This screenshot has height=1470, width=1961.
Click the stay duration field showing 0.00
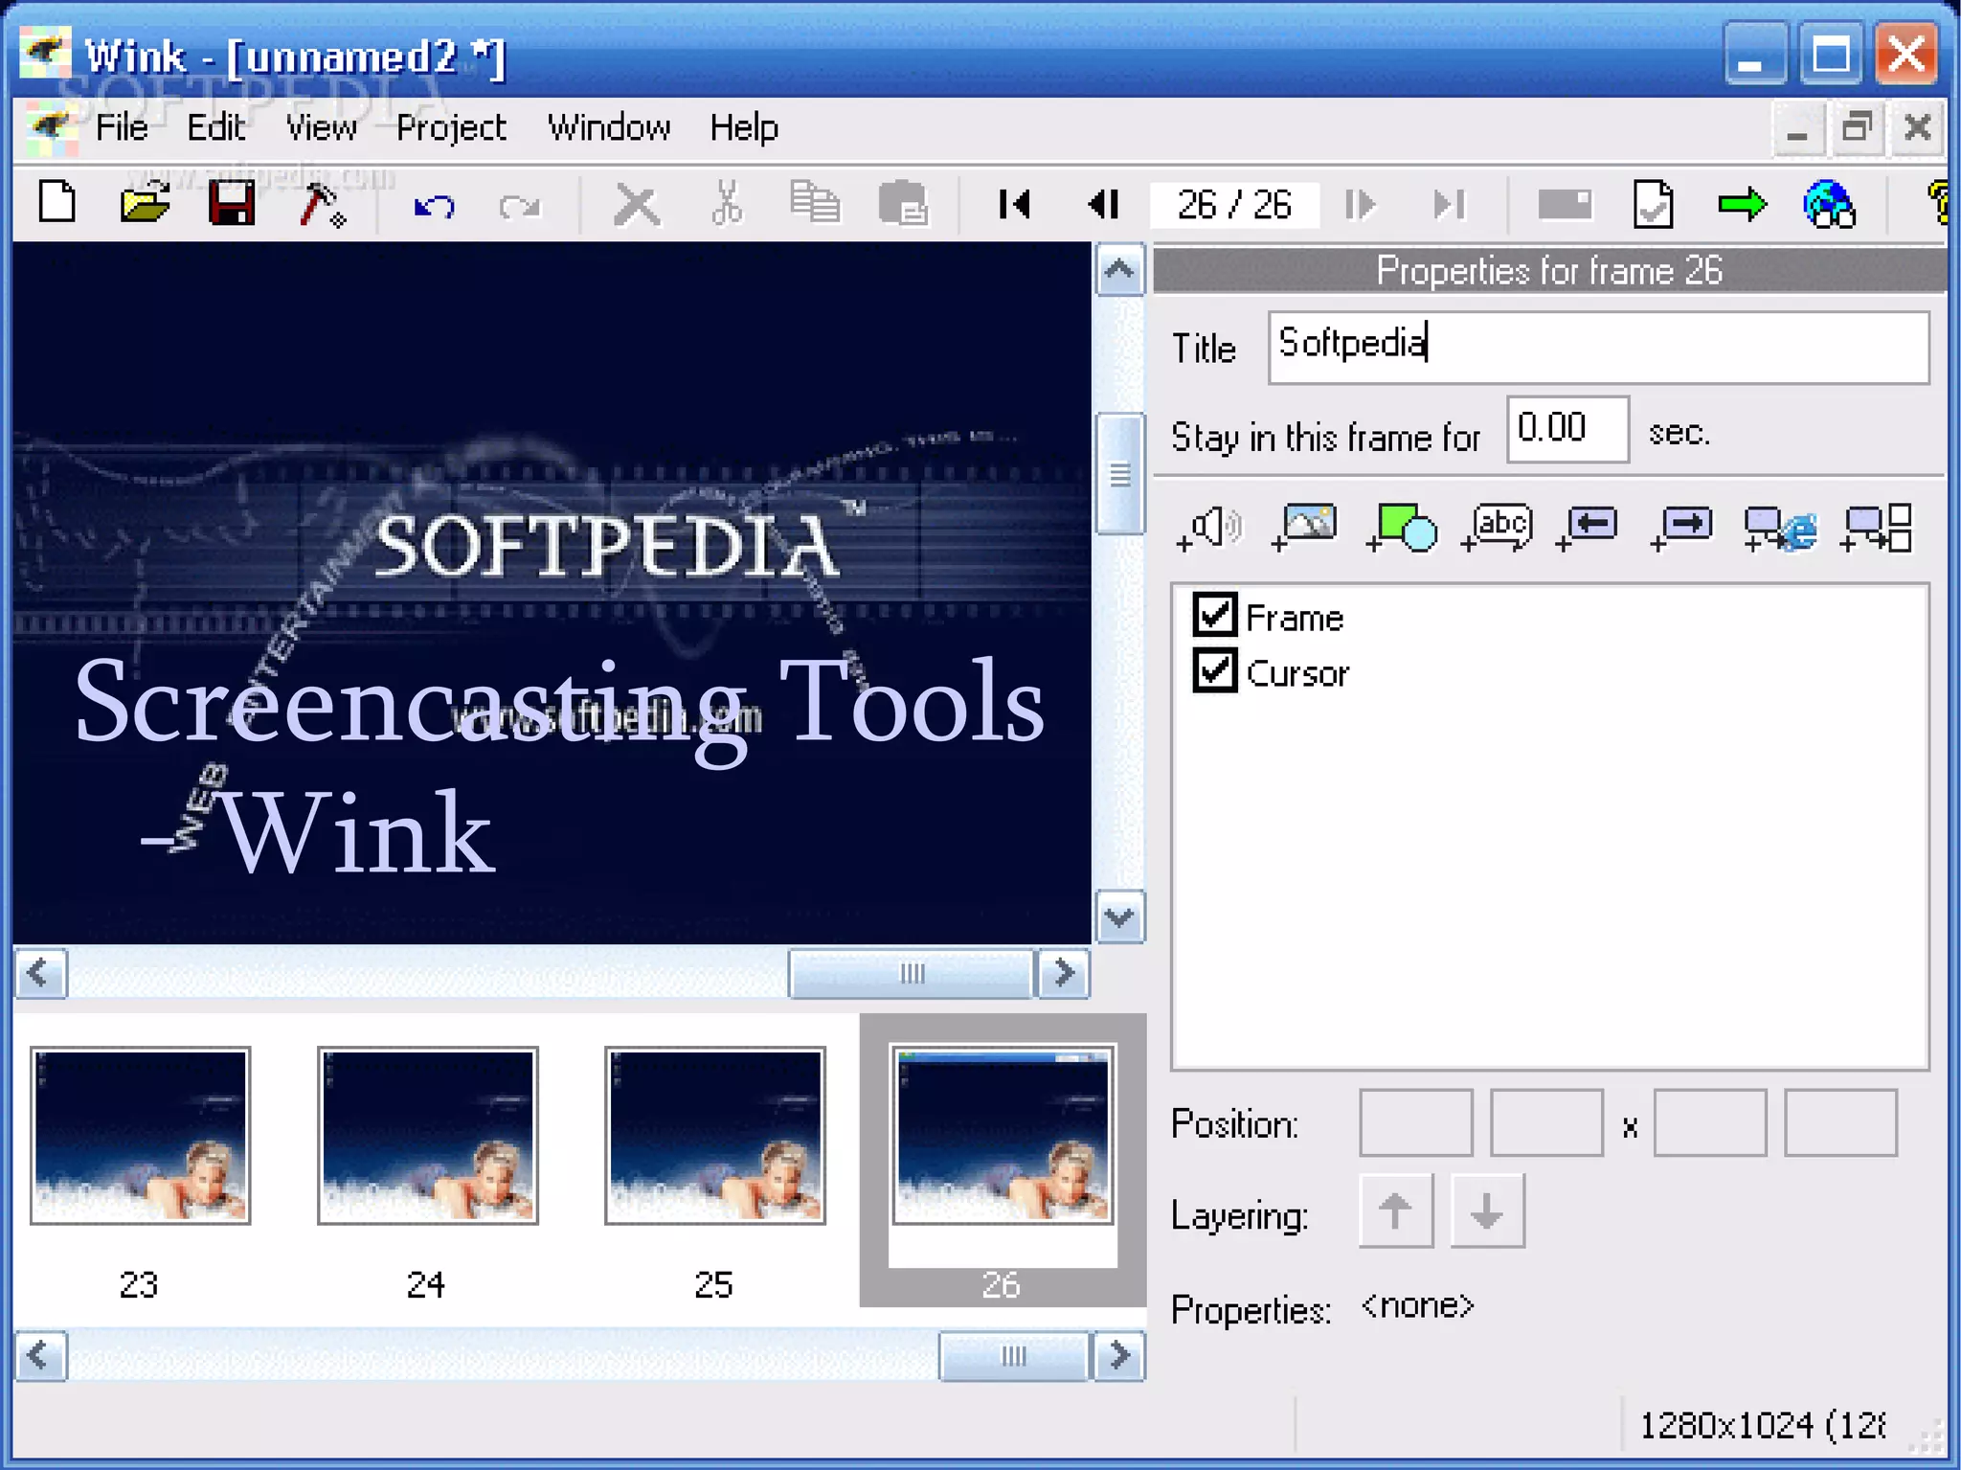[x=1567, y=429]
